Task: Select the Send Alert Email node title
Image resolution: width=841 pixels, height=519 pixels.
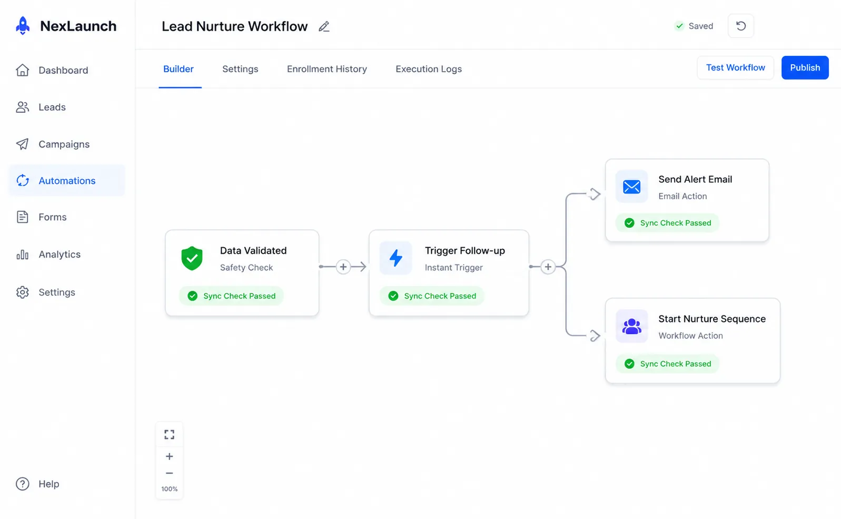Action: (695, 179)
